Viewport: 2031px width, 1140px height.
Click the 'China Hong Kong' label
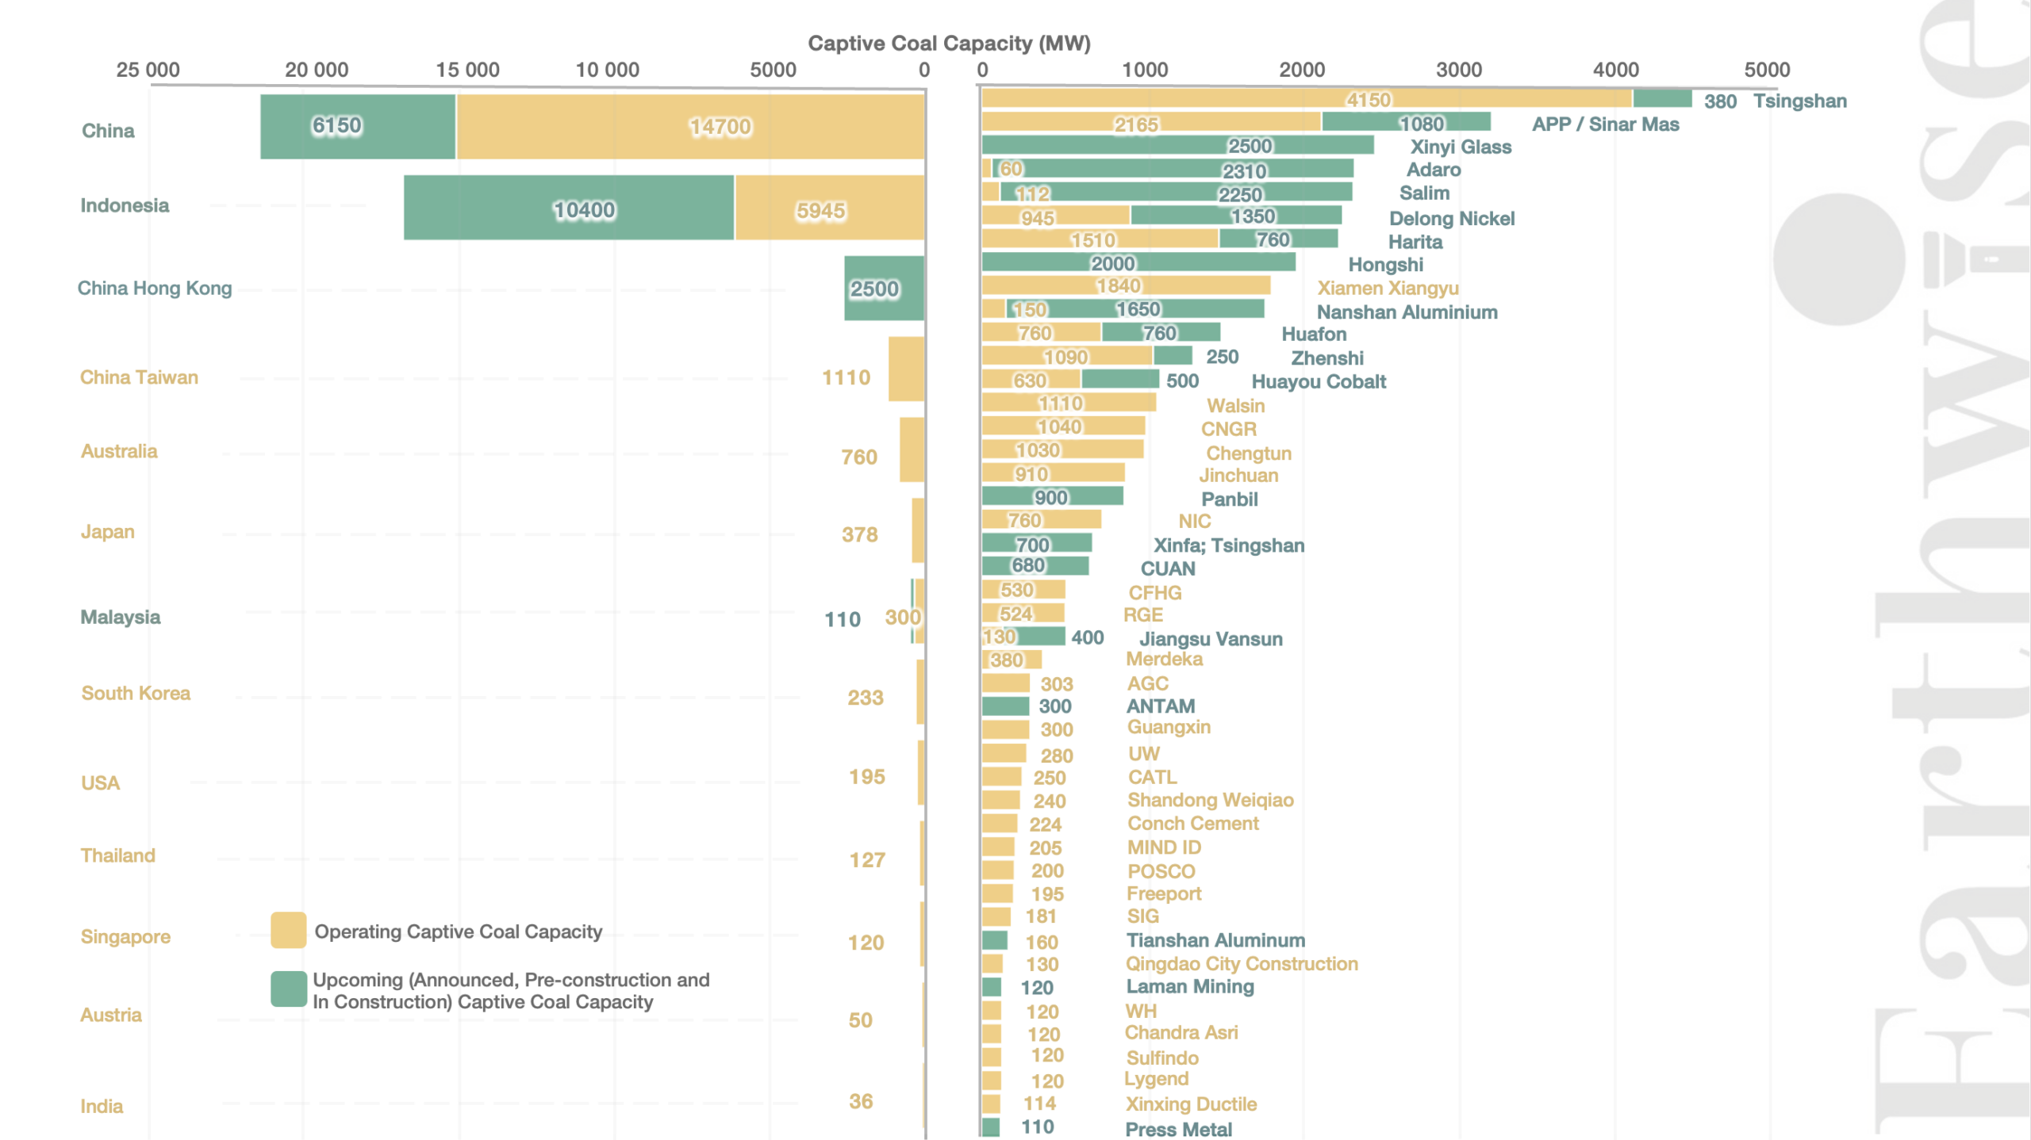click(155, 288)
